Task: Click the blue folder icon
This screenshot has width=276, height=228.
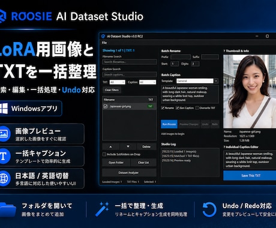Action: [8, 209]
